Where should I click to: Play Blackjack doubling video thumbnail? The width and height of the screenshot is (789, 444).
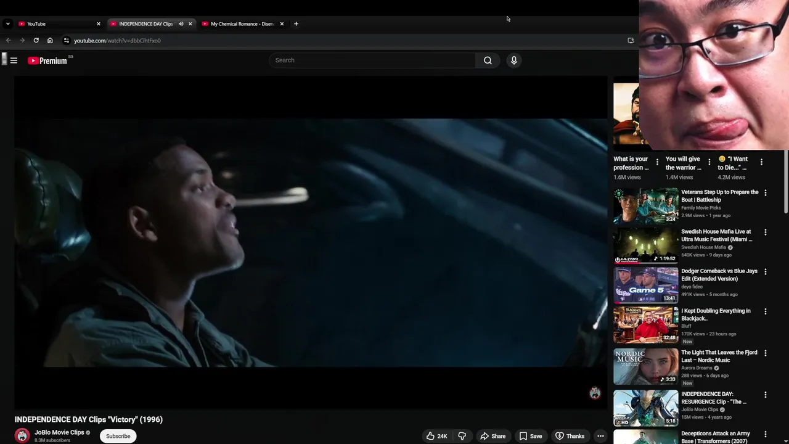pyautogui.click(x=645, y=324)
